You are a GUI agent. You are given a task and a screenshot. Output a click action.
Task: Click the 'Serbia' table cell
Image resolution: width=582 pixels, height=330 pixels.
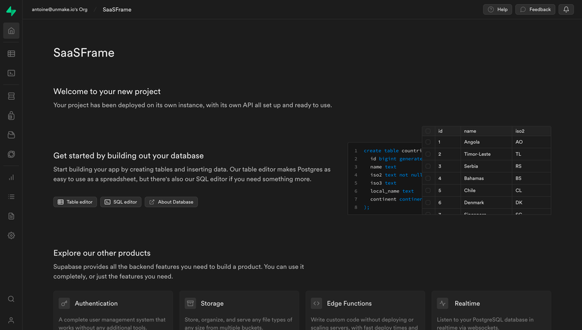tap(486, 166)
